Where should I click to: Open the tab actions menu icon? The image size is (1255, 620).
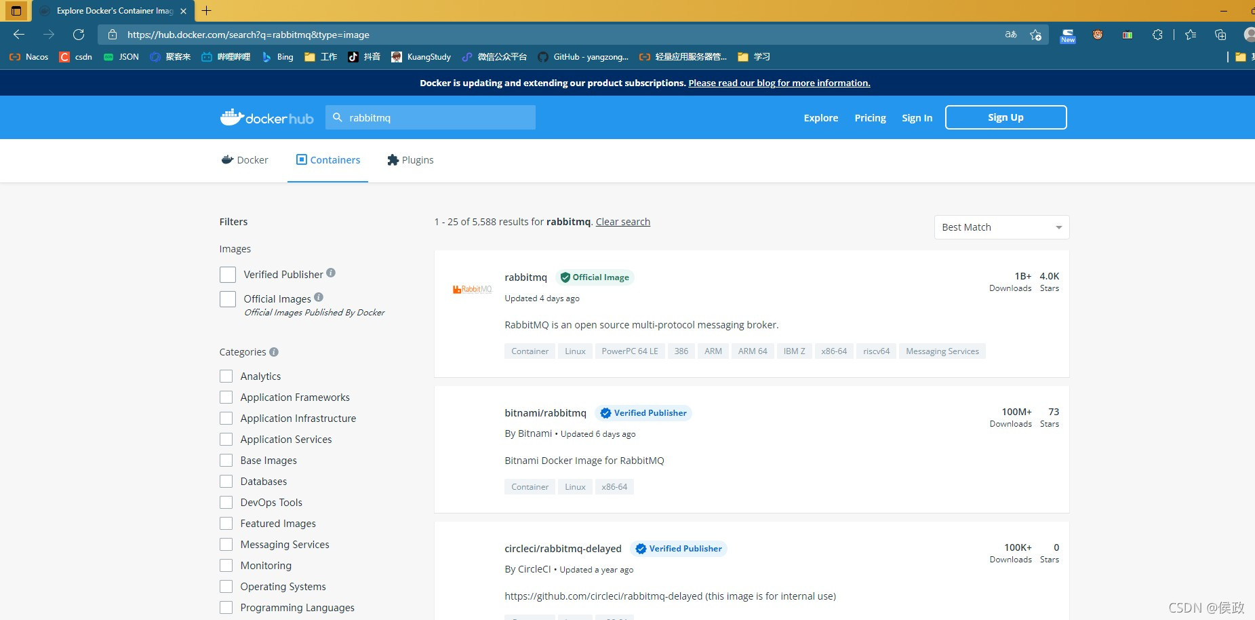16,11
